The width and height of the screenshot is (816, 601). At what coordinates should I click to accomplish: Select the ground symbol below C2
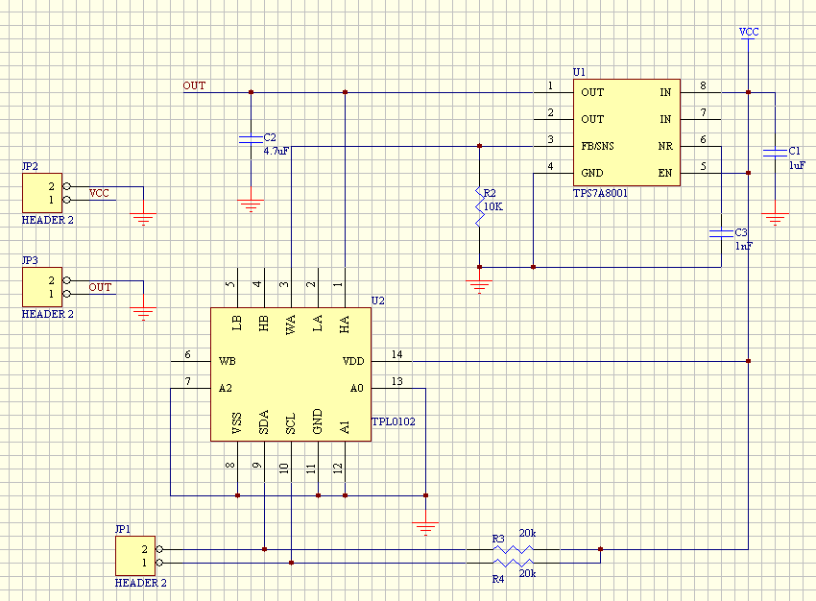[251, 205]
